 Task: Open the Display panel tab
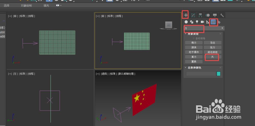(215, 15)
